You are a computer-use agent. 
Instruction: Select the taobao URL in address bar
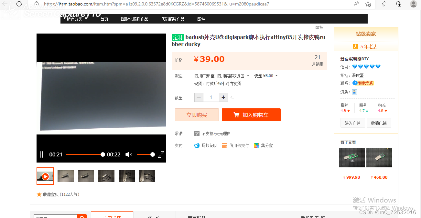click(x=157, y=4)
